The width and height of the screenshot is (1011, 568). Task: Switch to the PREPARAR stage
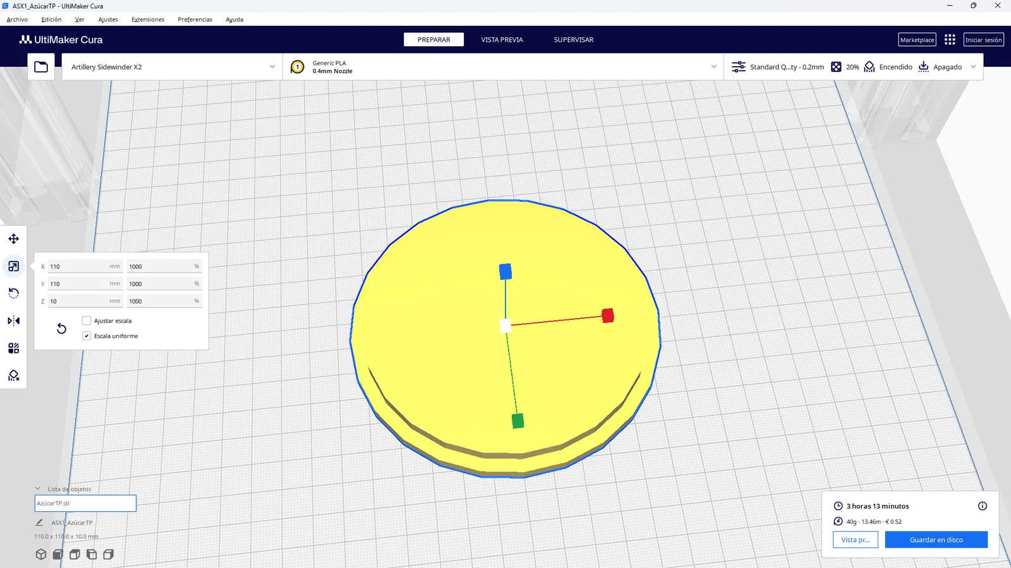433,40
